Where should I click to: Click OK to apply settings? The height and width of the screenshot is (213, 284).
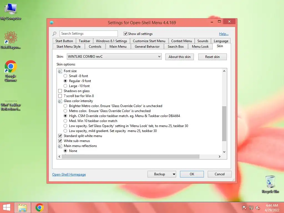(192, 174)
